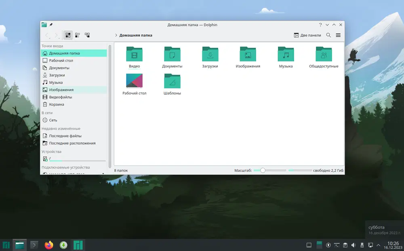
Task: Expand breadcrumb chevron before Домашняя папка
Action: (116, 35)
